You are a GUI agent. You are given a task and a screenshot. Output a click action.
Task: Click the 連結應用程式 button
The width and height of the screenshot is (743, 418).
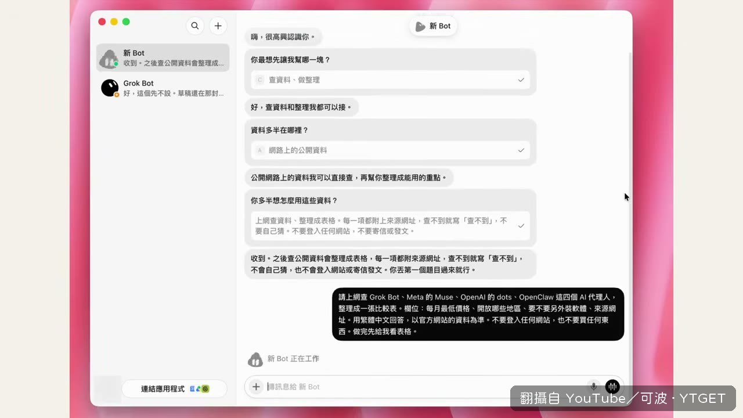[174, 389]
